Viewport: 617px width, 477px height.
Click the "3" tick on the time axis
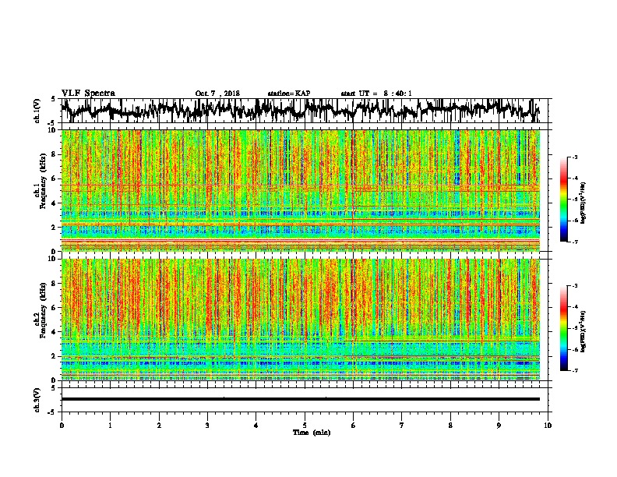(207, 426)
